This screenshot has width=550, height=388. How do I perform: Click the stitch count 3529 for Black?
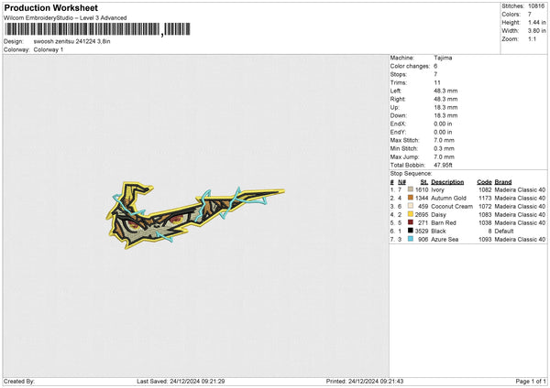pos(422,232)
